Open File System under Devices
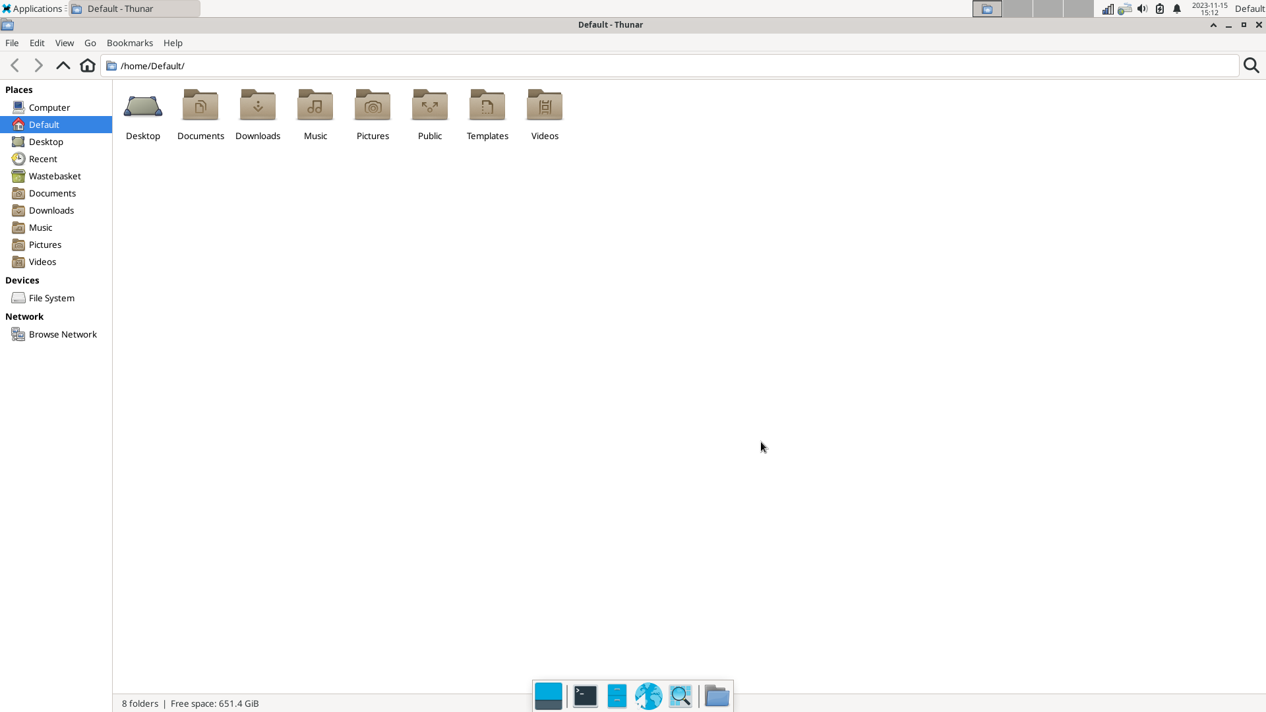The height and width of the screenshot is (712, 1266). tap(51, 298)
